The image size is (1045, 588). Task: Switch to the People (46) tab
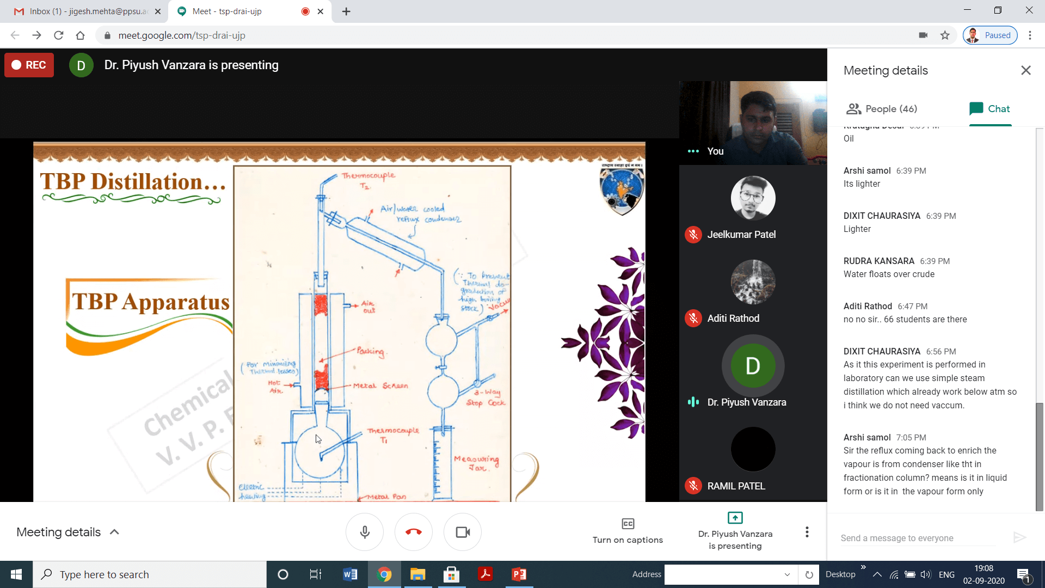coord(882,109)
